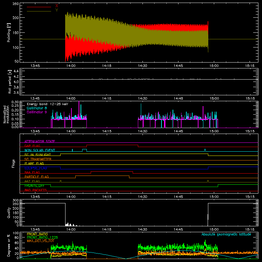This screenshot has width=262, height=262.
Task: Click 14:00 under the Flags plot
Action: pos(71,197)
